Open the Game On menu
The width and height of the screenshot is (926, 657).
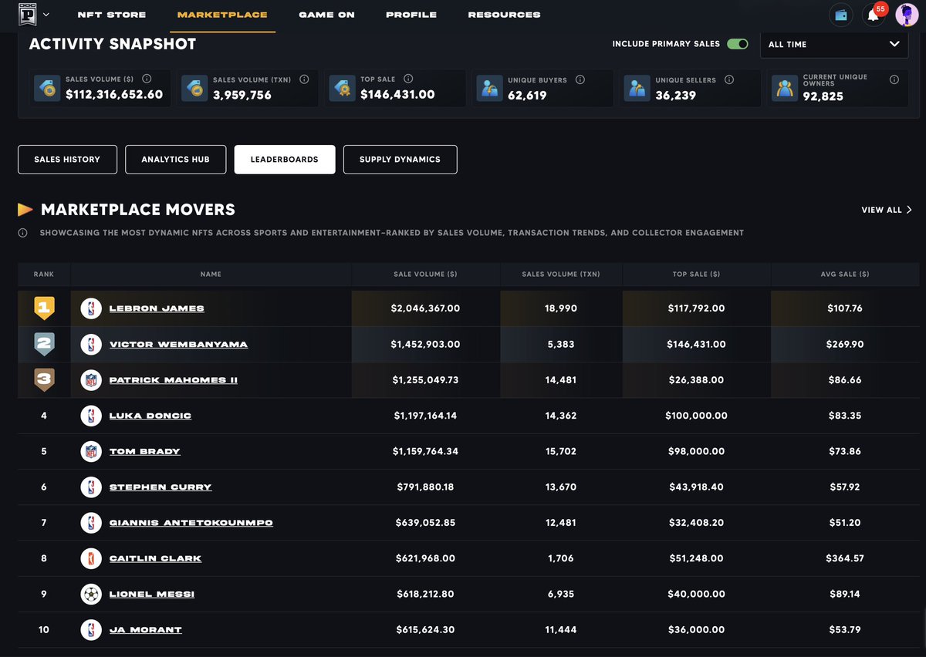tap(327, 15)
